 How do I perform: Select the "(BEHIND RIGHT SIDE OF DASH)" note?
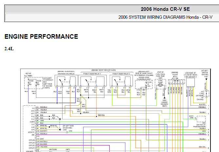click(103, 70)
